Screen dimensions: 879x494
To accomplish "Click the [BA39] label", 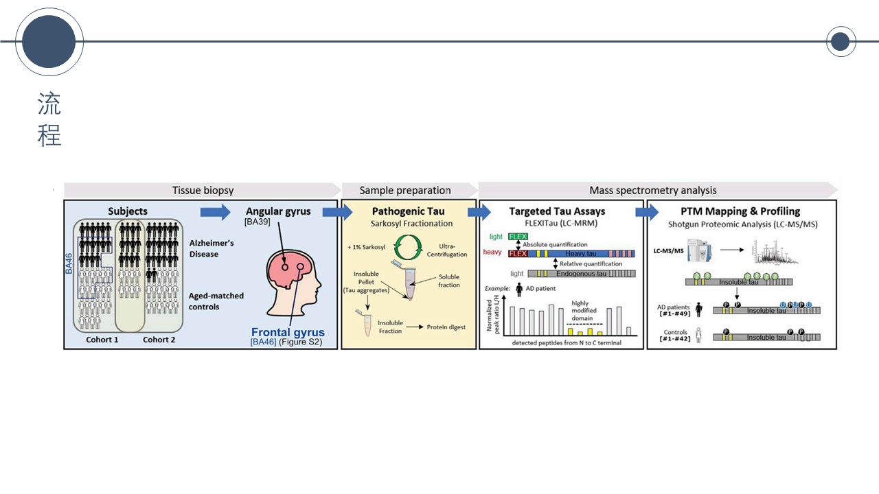I will (x=258, y=223).
